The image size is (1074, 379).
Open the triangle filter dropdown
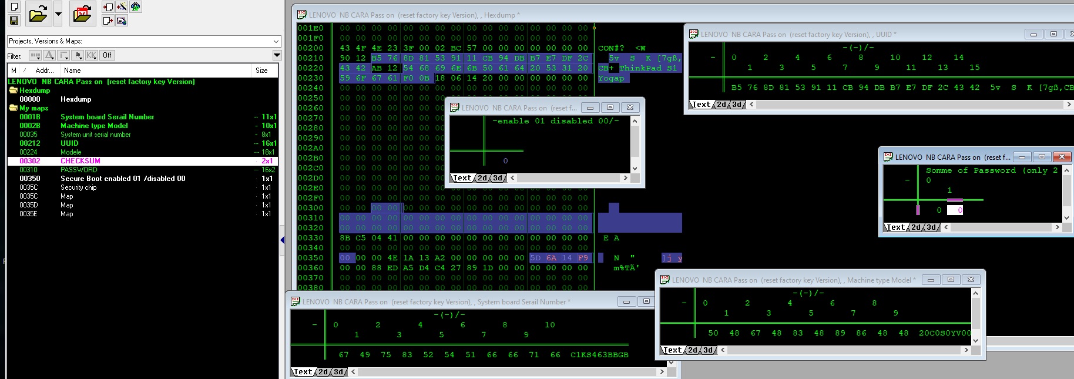49,55
